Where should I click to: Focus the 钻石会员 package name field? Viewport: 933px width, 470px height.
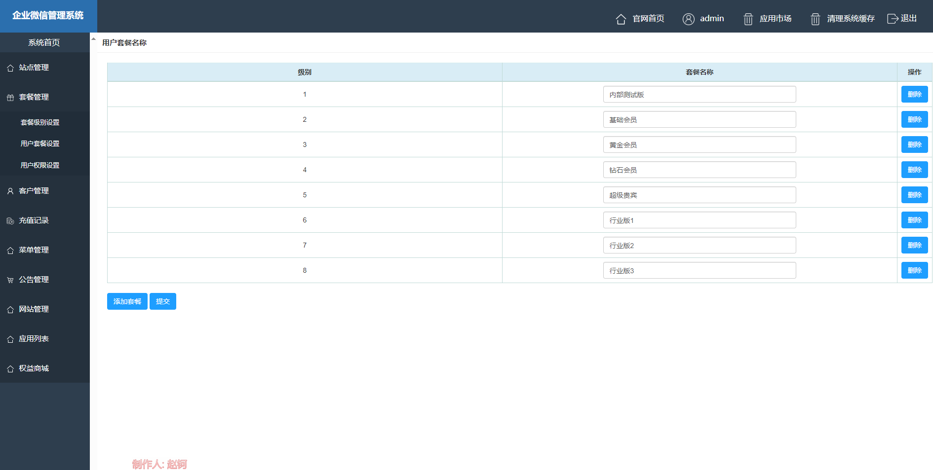click(x=699, y=170)
